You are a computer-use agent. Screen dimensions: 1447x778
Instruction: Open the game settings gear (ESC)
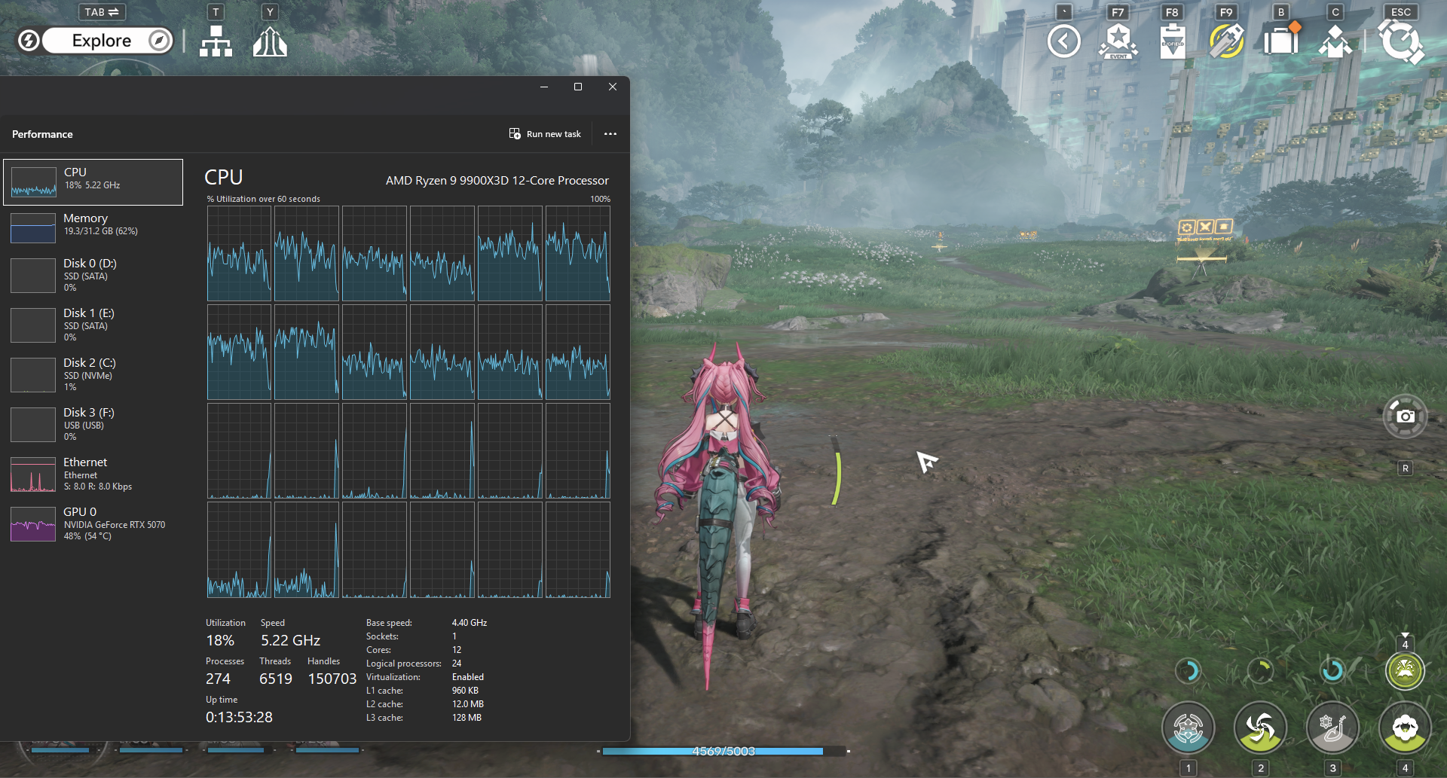coord(1401,41)
